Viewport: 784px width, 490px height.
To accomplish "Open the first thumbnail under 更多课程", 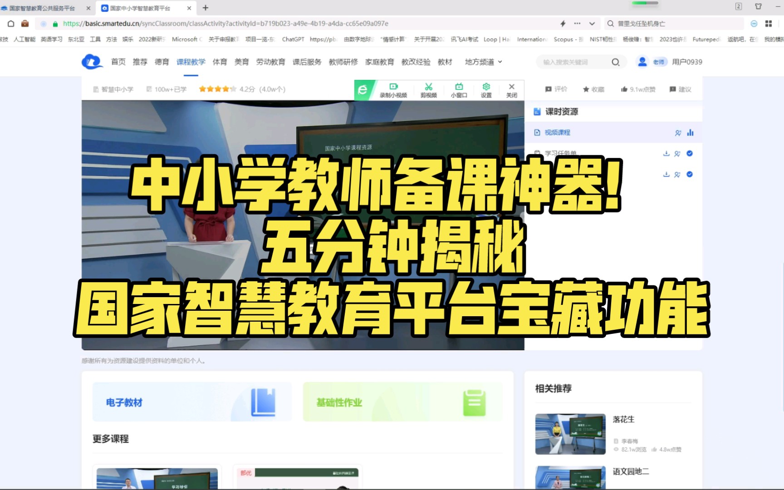I will 157,479.
